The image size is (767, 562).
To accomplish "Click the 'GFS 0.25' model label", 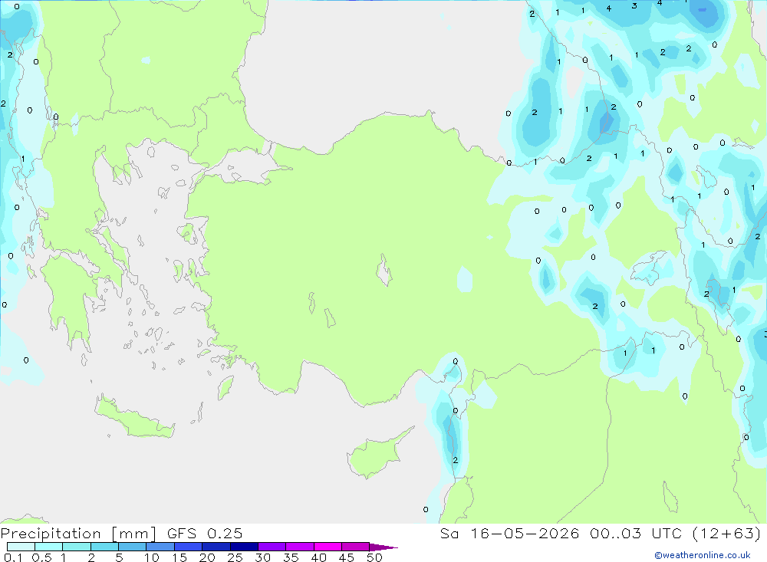I will point(205,534).
